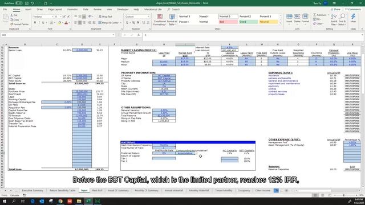
Task: Open the font size dropdown
Action: click(x=61, y=17)
